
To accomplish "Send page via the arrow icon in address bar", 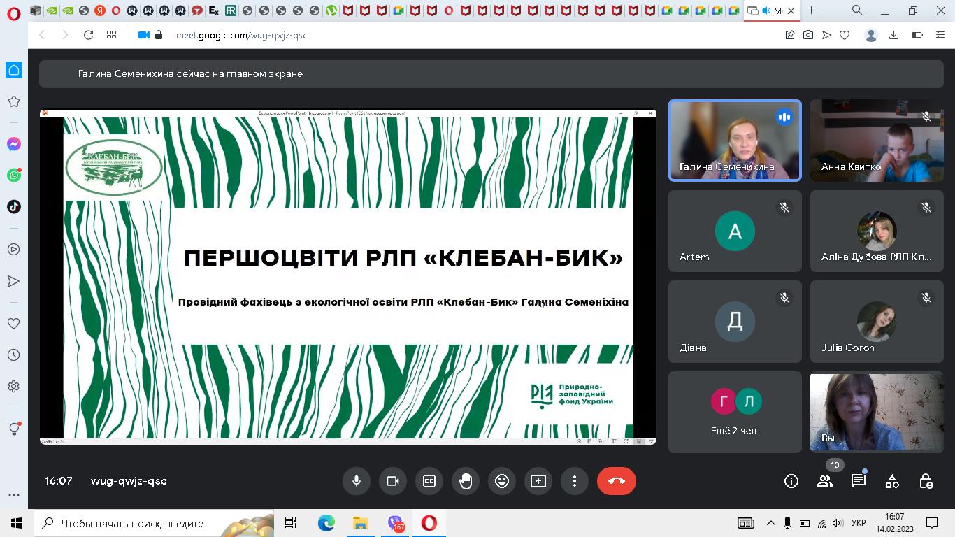I will 826,35.
